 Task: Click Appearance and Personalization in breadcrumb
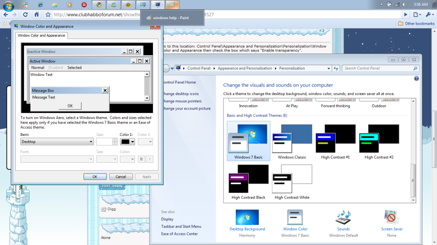point(244,68)
